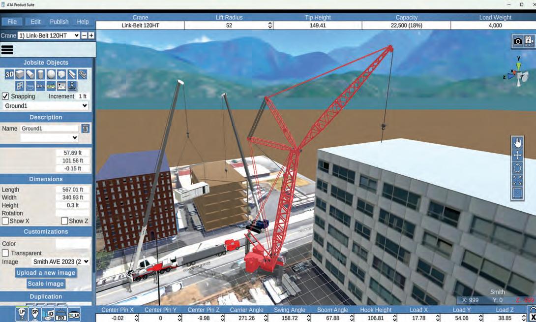The width and height of the screenshot is (536, 322).
Task: Select the four-arrow move tool
Action: point(517,155)
